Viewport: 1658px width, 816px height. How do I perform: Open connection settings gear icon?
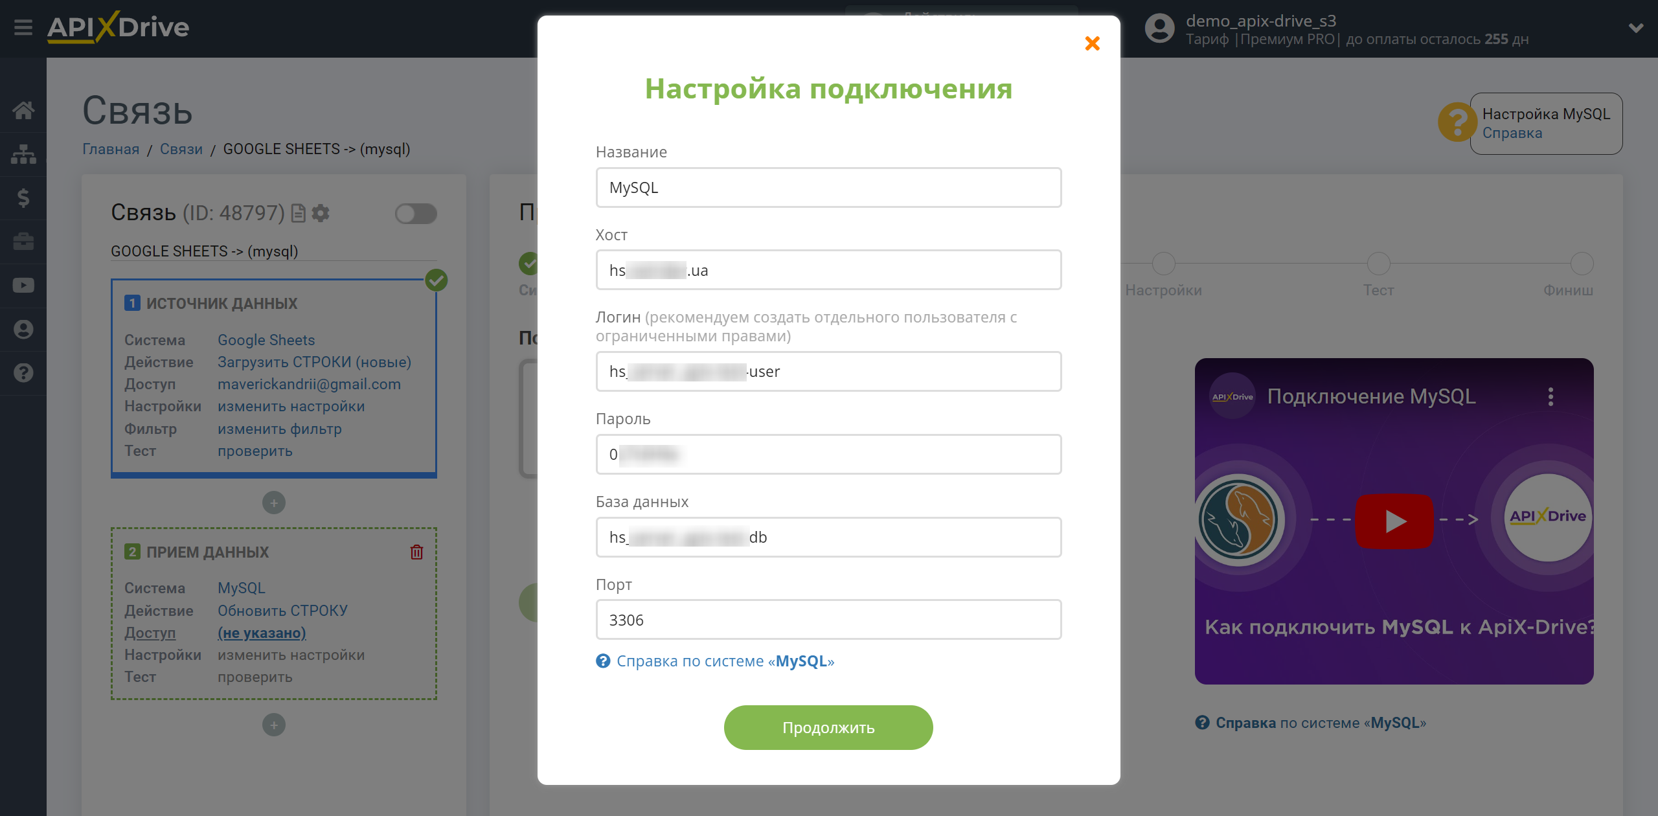(321, 213)
